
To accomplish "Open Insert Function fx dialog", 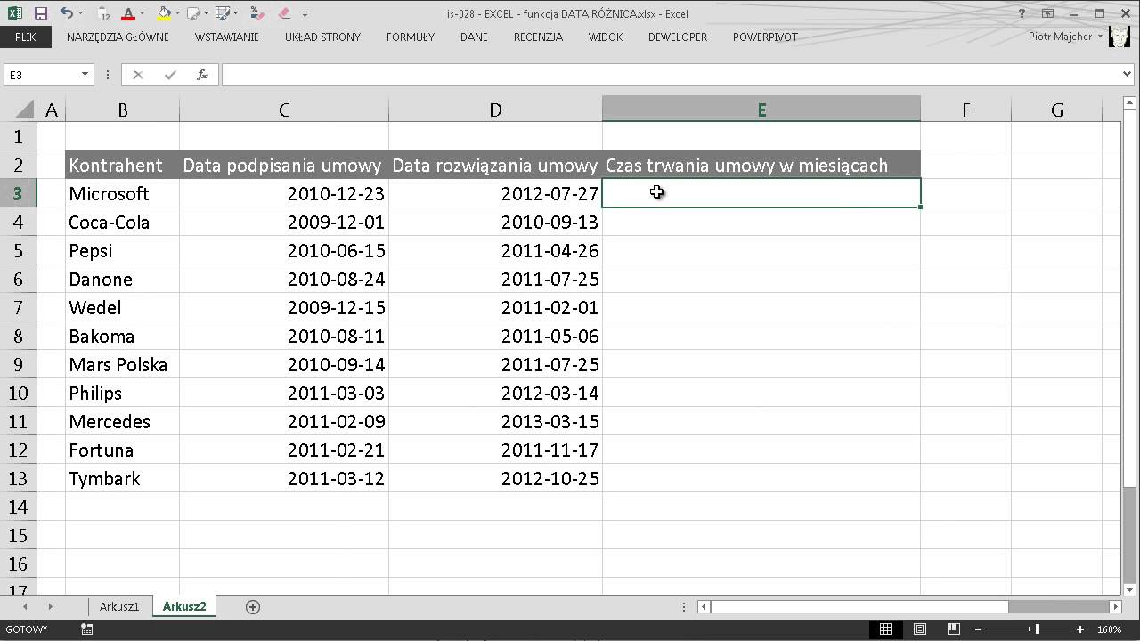I will click(202, 75).
